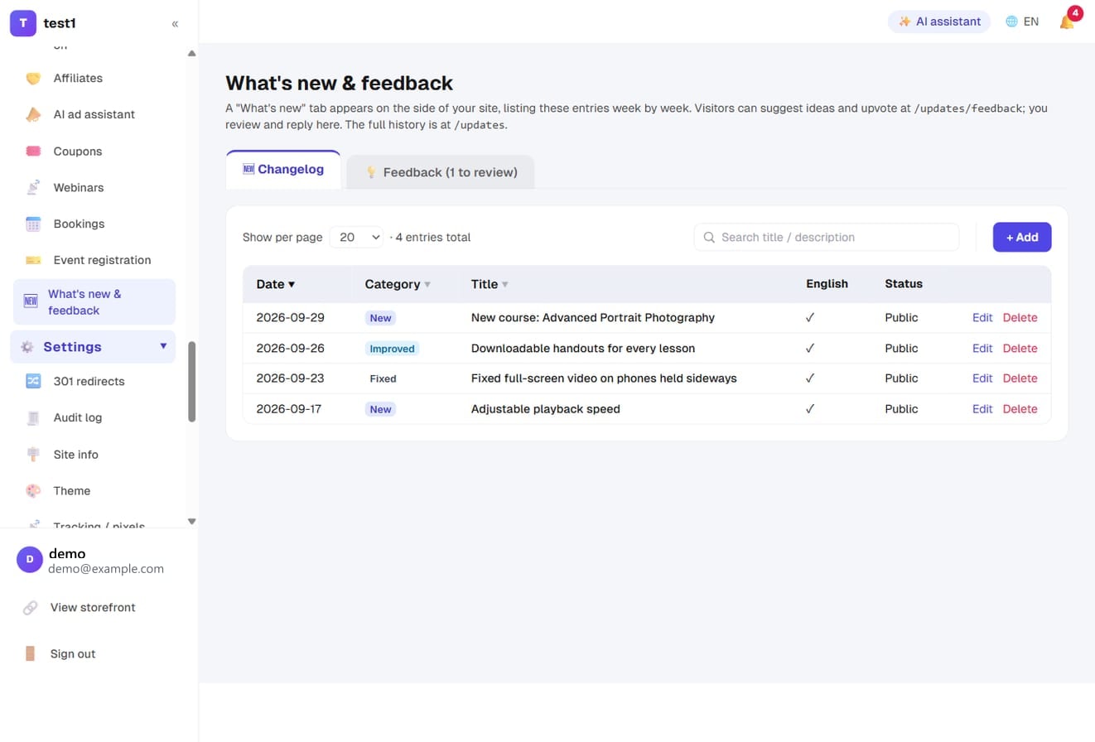Screen dimensions: 1095x742
Task: Open the EN language selector
Action: 1022,22
